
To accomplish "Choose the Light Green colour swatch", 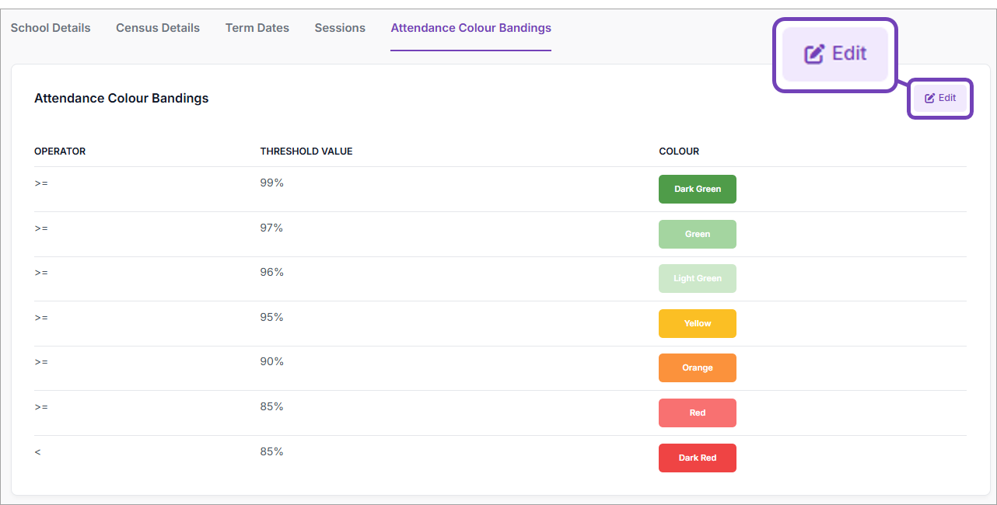I will (697, 278).
